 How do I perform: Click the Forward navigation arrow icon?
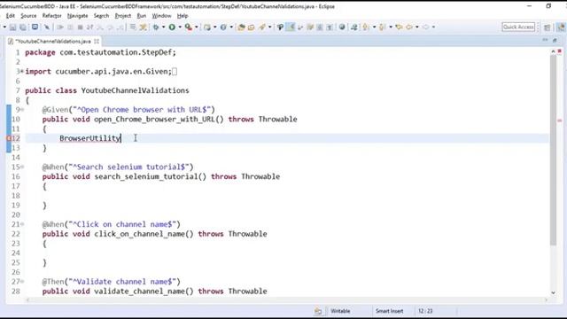[x=425, y=27]
